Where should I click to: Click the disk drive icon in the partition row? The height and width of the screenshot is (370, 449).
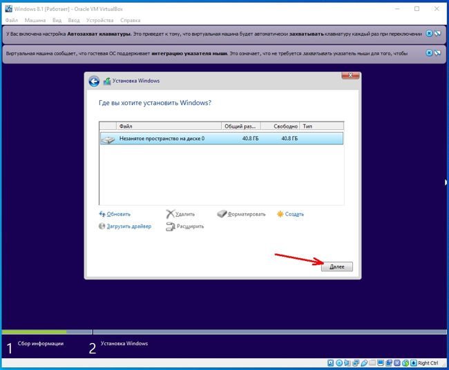(x=108, y=139)
